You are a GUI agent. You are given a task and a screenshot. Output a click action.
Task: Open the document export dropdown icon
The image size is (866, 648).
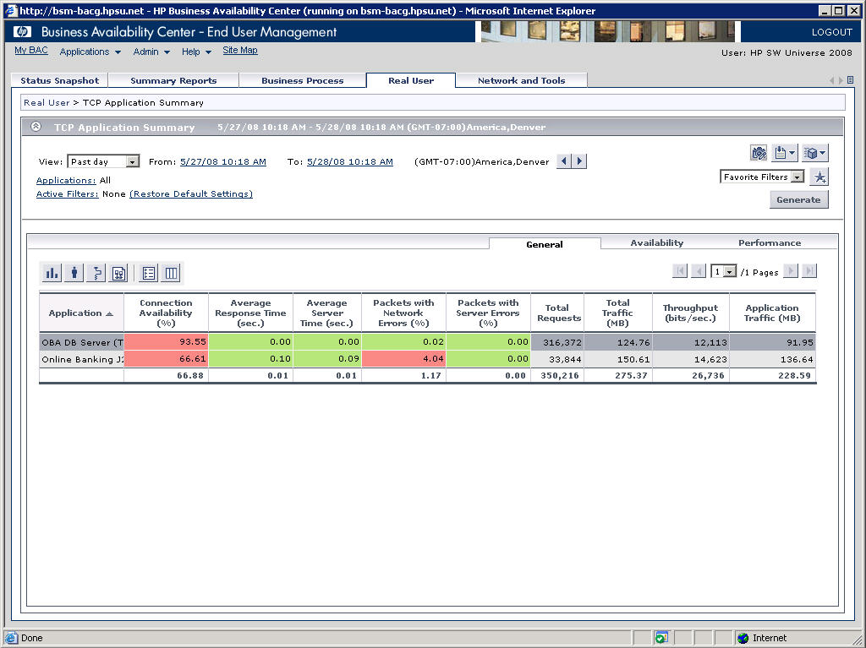(785, 153)
